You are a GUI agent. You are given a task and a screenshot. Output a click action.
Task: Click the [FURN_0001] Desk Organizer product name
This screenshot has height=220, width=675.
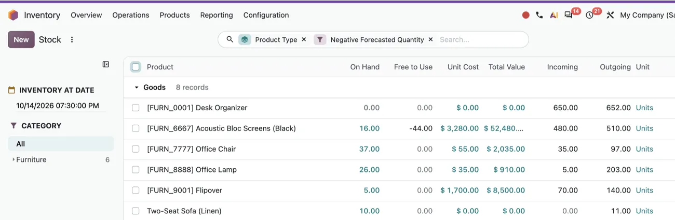point(197,108)
